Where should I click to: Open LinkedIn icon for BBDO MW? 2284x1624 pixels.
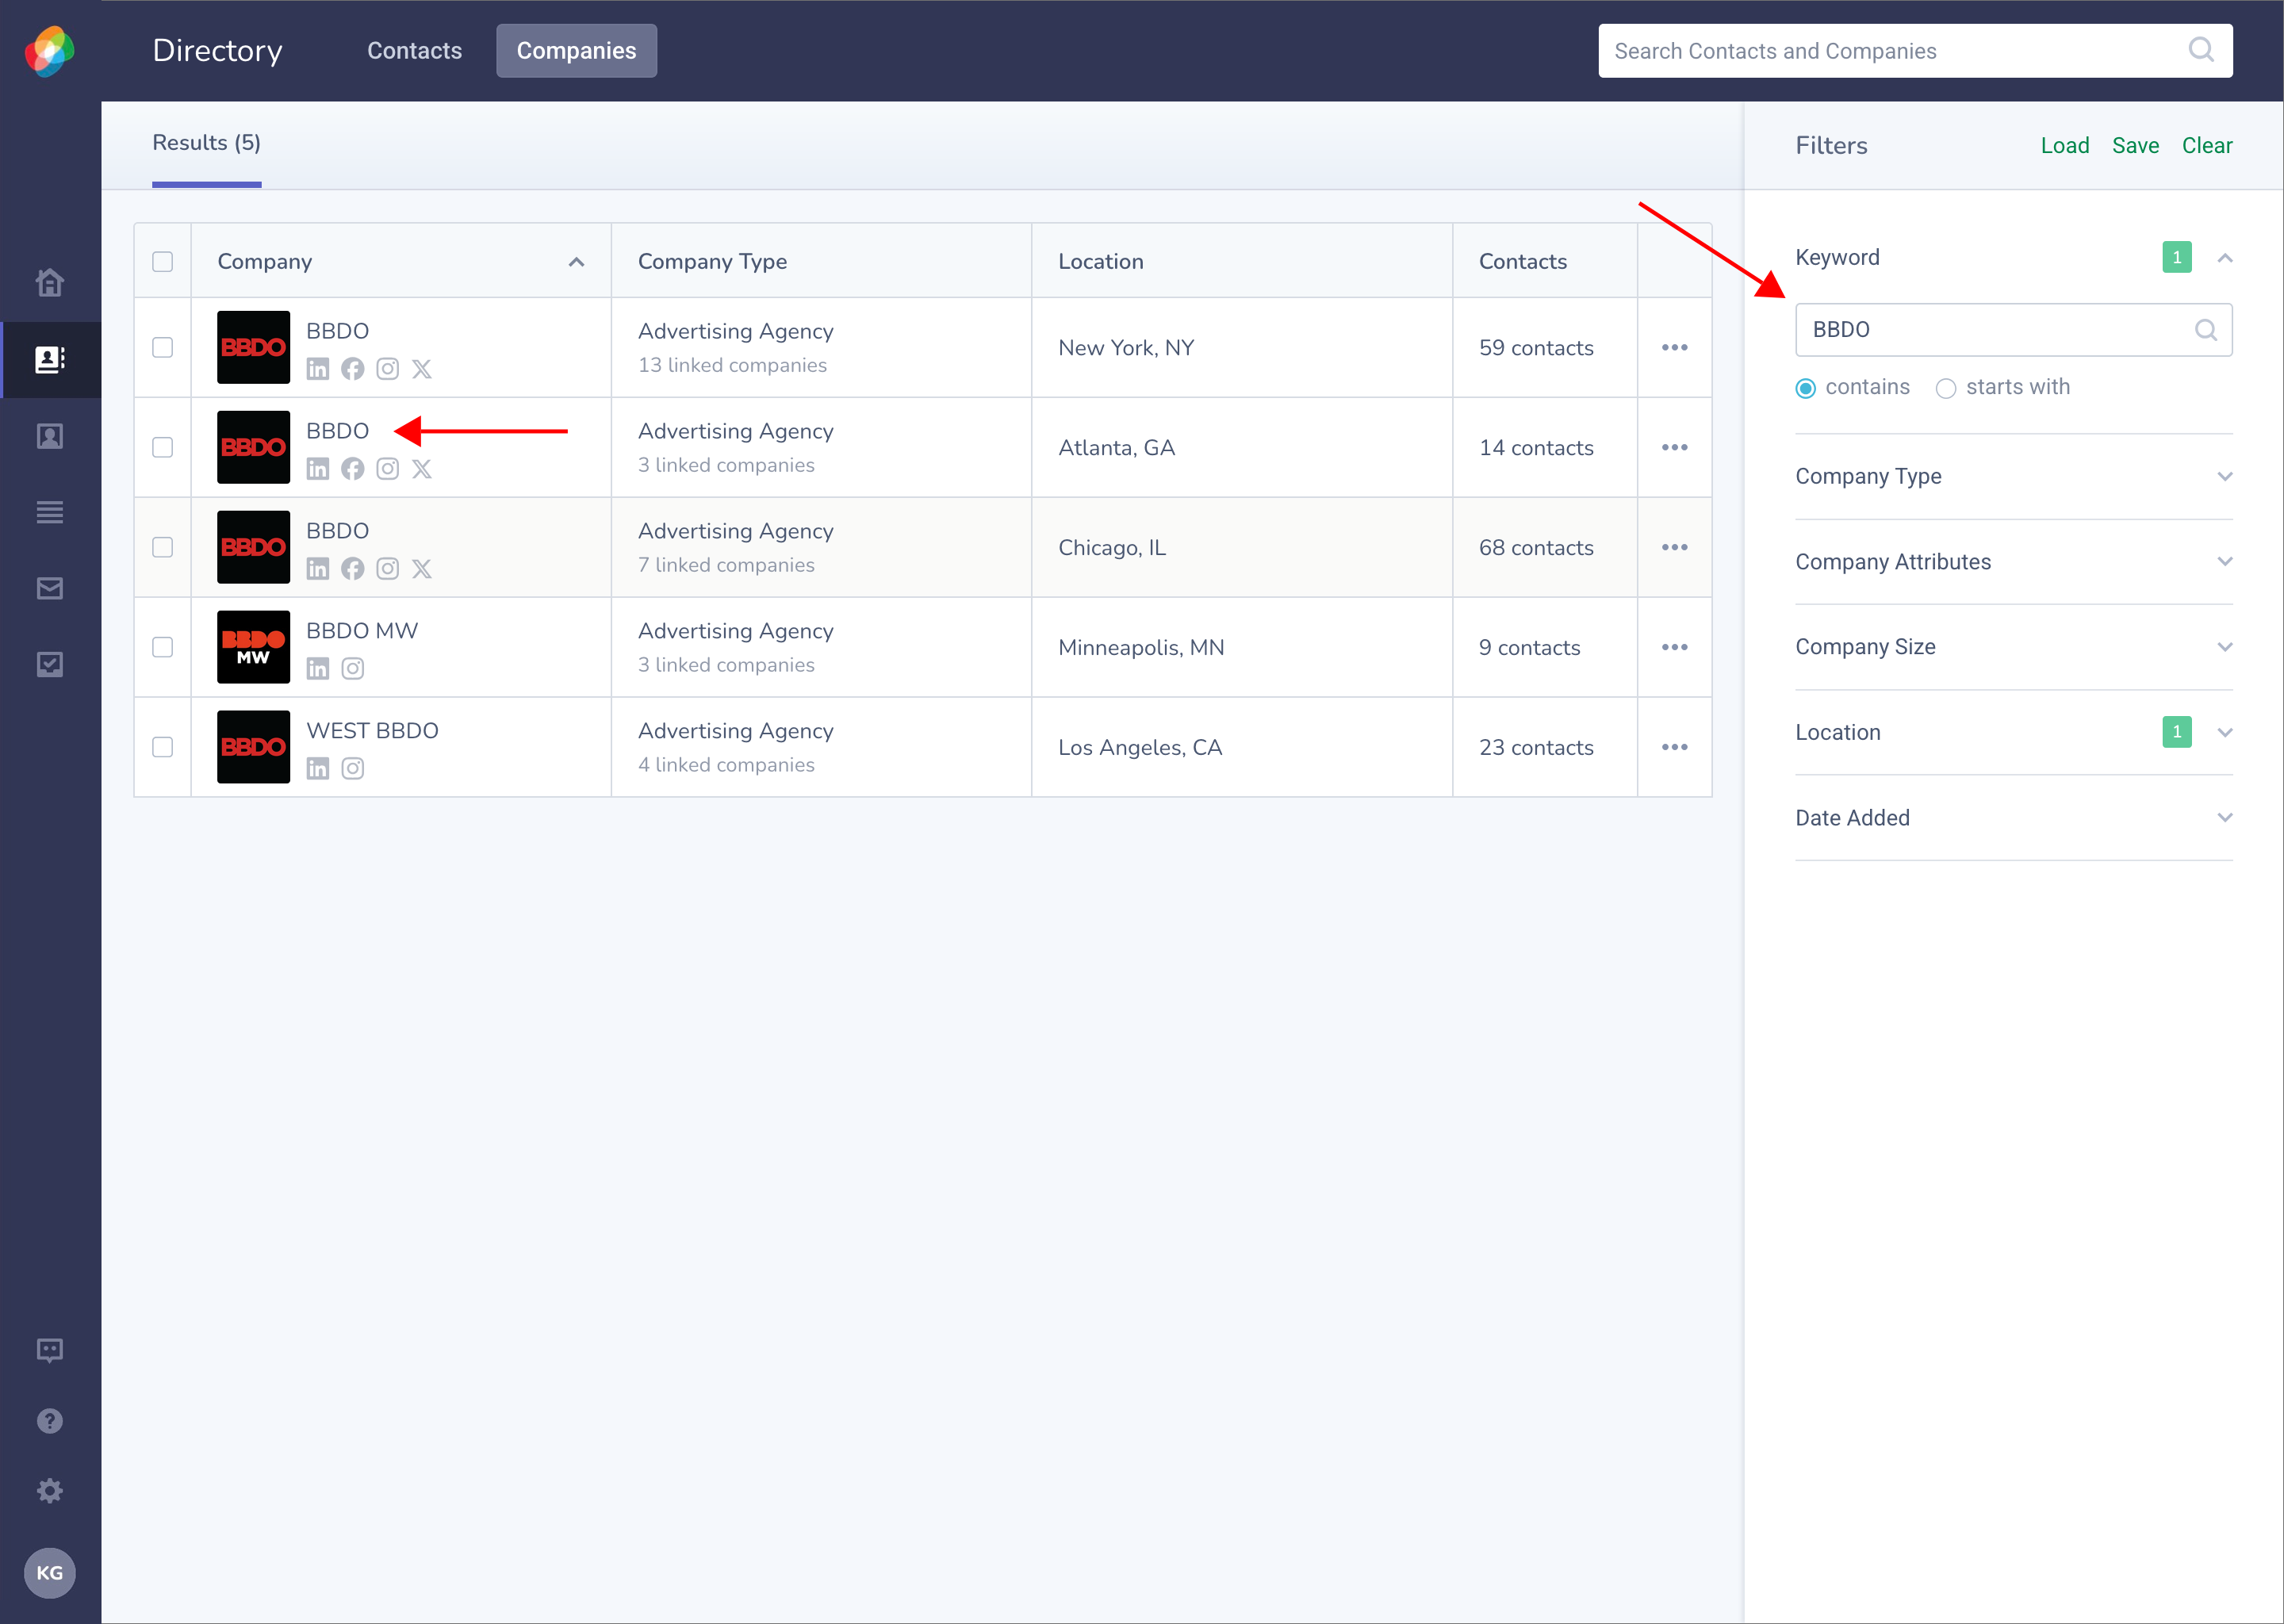tap(318, 669)
